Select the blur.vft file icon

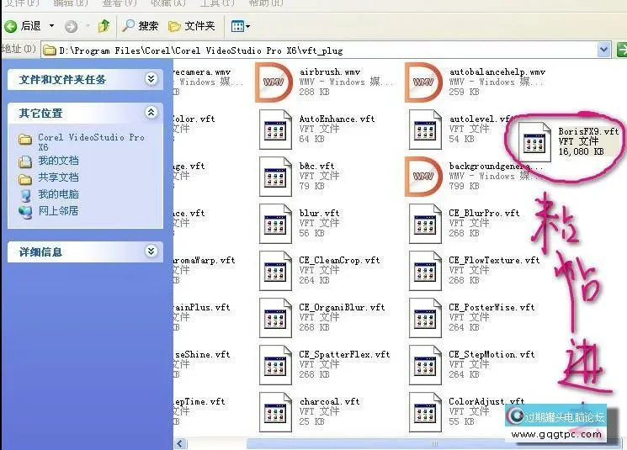click(x=275, y=224)
